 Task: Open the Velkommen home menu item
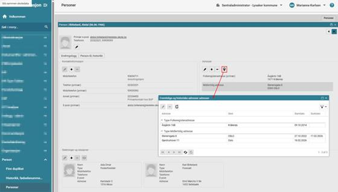17,17
